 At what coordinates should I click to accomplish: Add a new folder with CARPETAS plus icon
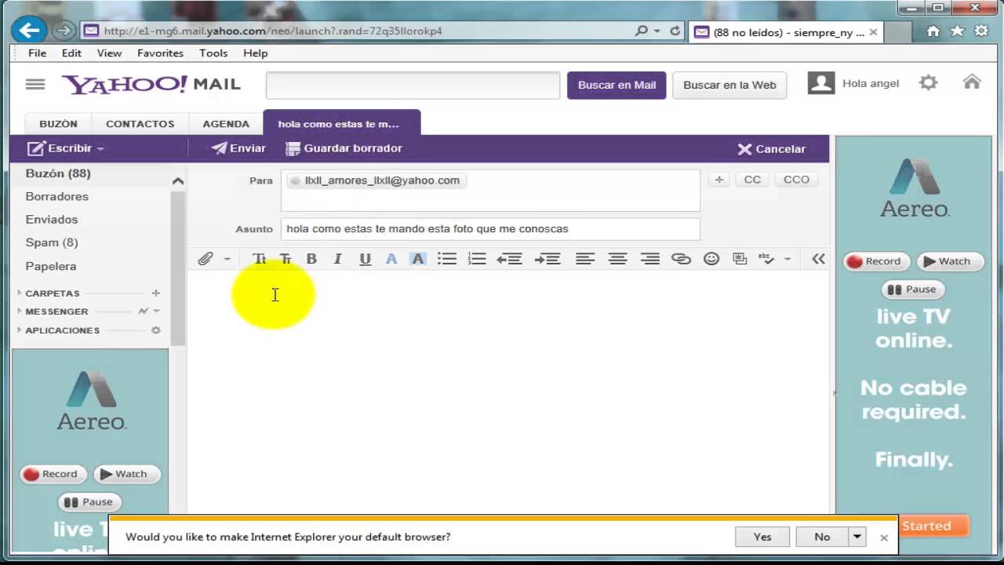(155, 293)
